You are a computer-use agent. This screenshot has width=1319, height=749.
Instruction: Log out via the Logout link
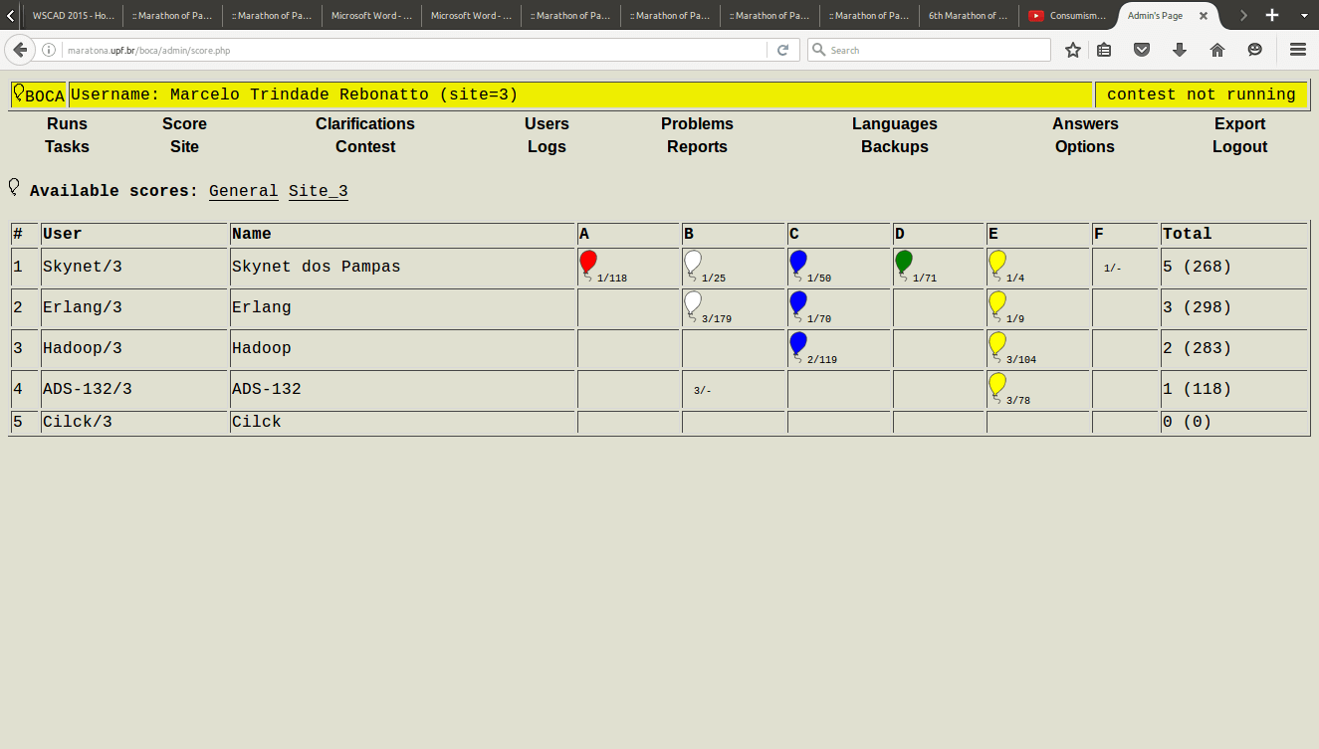(1239, 146)
